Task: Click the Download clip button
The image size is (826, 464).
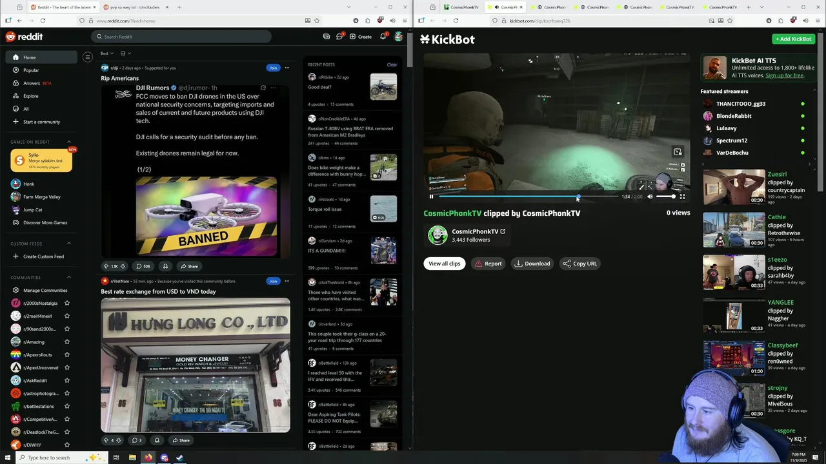Action: coord(532,264)
